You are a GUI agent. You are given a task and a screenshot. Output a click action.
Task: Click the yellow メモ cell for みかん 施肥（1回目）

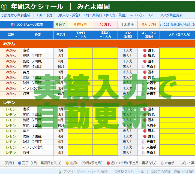click(x=177, y=56)
